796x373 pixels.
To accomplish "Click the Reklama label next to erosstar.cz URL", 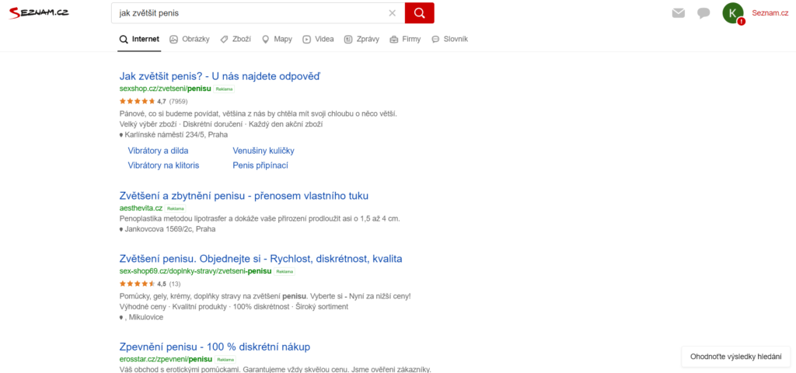I will point(225,360).
